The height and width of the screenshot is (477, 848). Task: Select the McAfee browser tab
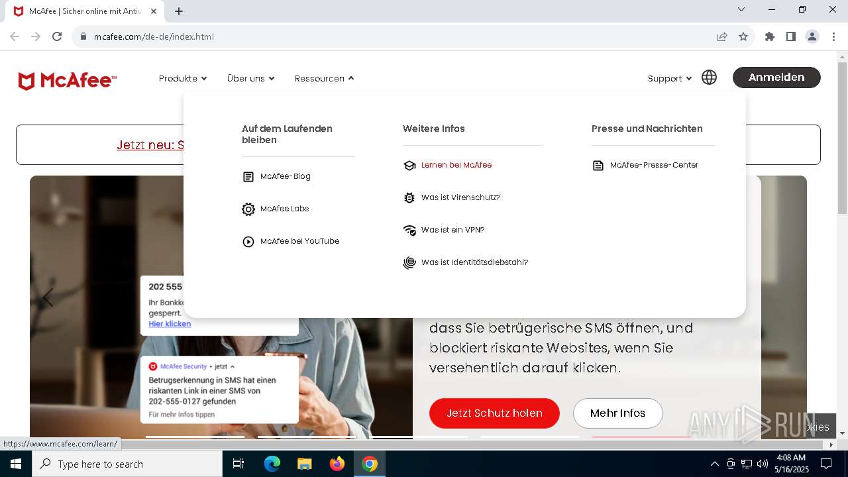pyautogui.click(x=86, y=11)
